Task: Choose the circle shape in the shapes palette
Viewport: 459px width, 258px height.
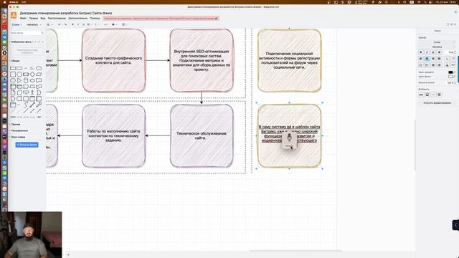Action: click(19, 75)
